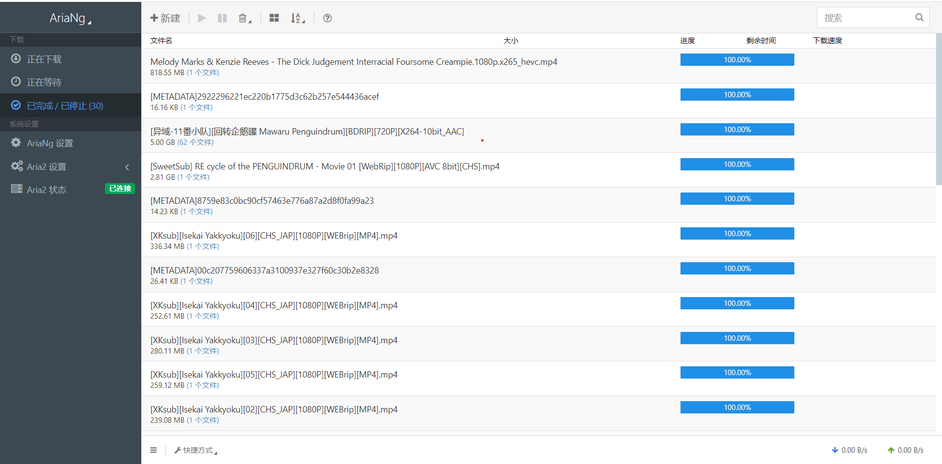Expand the Aria2 设置 submenu

point(47,166)
